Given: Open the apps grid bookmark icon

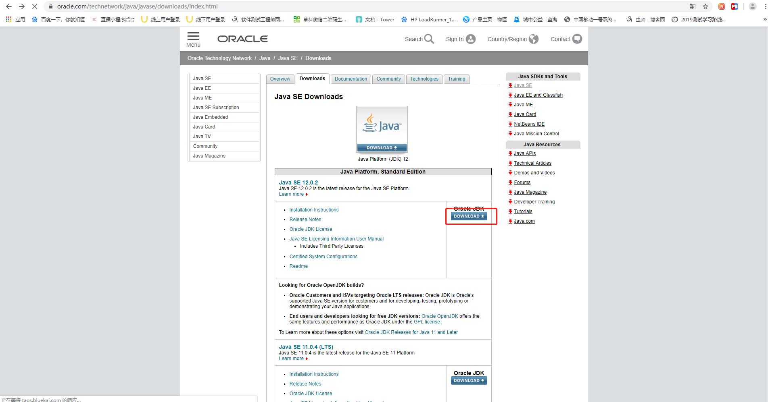Looking at the screenshot, I should 8,19.
